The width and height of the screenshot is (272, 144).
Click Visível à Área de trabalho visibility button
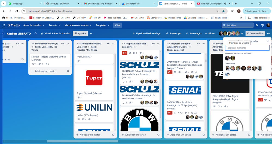pos(56,34)
